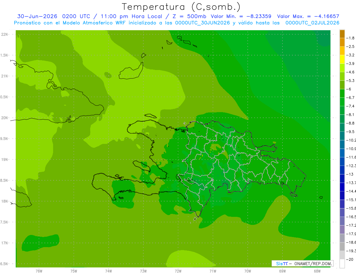This screenshot has height=275, width=356.
Task: Click the '19N' latitude axis label
Action: pyautogui.click(x=5, y=159)
